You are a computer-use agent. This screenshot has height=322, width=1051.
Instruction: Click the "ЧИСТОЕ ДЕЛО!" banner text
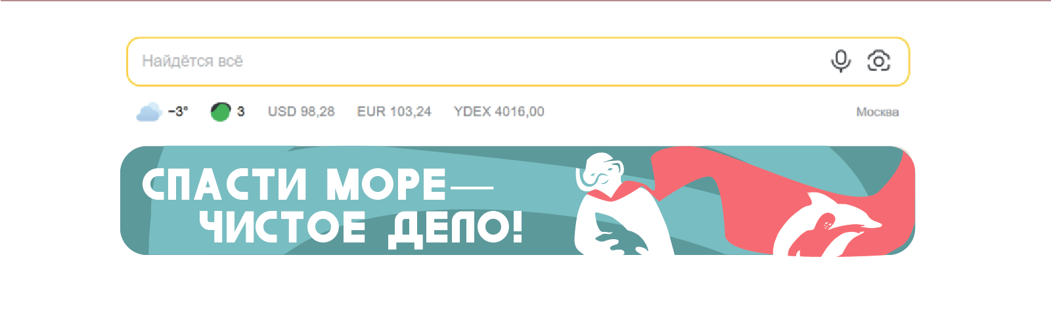[361, 228]
